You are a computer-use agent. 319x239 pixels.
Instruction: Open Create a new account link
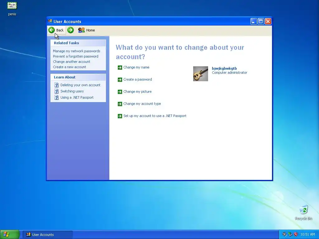[x=69, y=67]
